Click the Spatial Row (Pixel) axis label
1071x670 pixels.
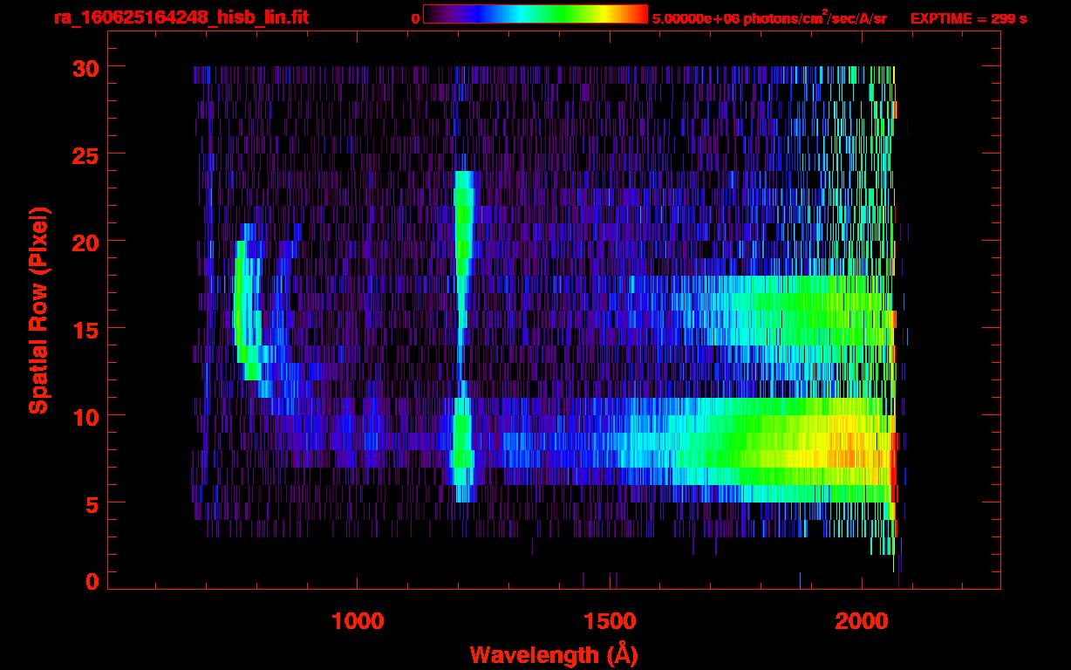(38, 310)
